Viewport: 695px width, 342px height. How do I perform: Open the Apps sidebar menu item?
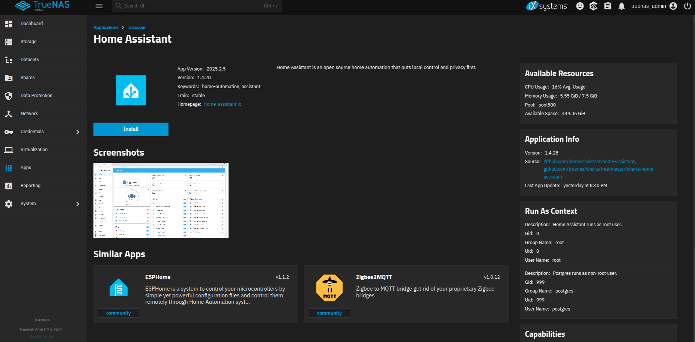(x=26, y=168)
